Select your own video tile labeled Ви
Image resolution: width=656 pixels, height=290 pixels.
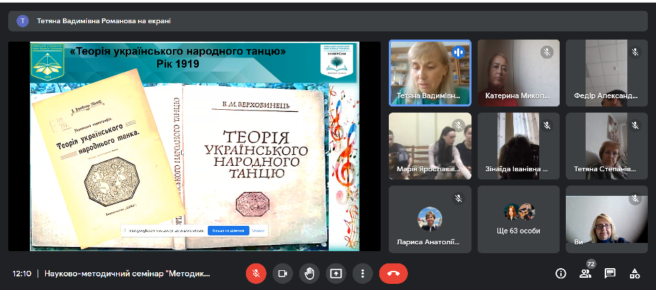coord(607,220)
